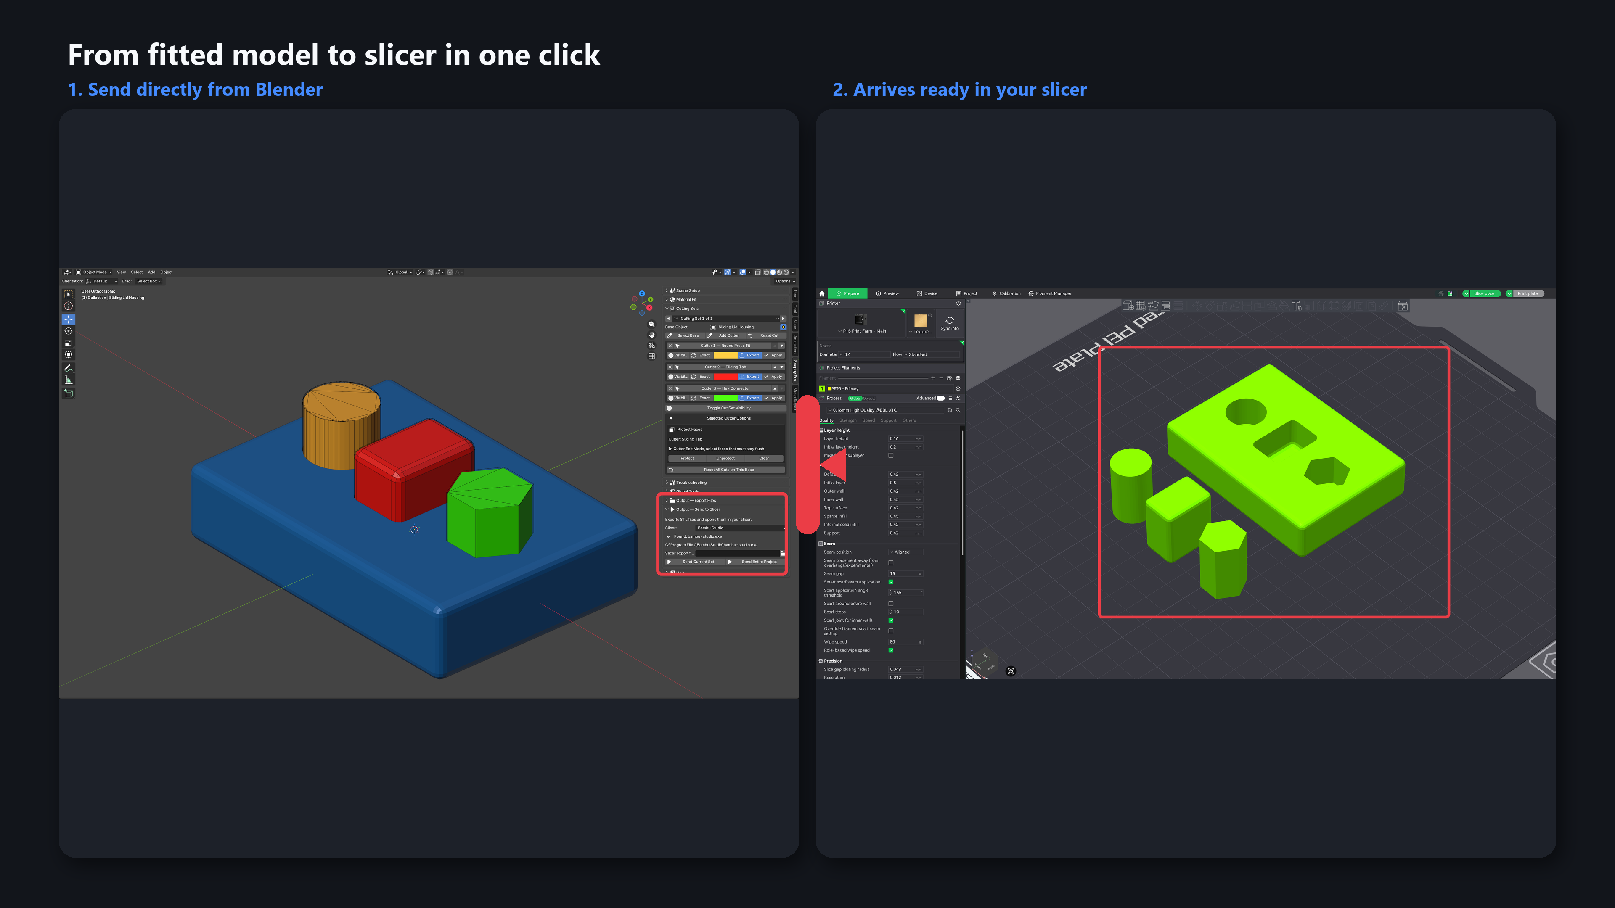Click the zoom magnifier viewport icon in Blender
The image size is (1615, 908).
click(651, 325)
